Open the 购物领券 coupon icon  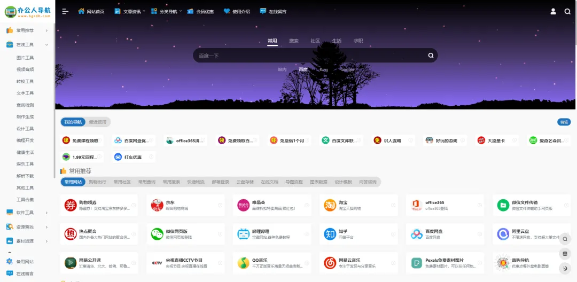[x=71, y=205]
